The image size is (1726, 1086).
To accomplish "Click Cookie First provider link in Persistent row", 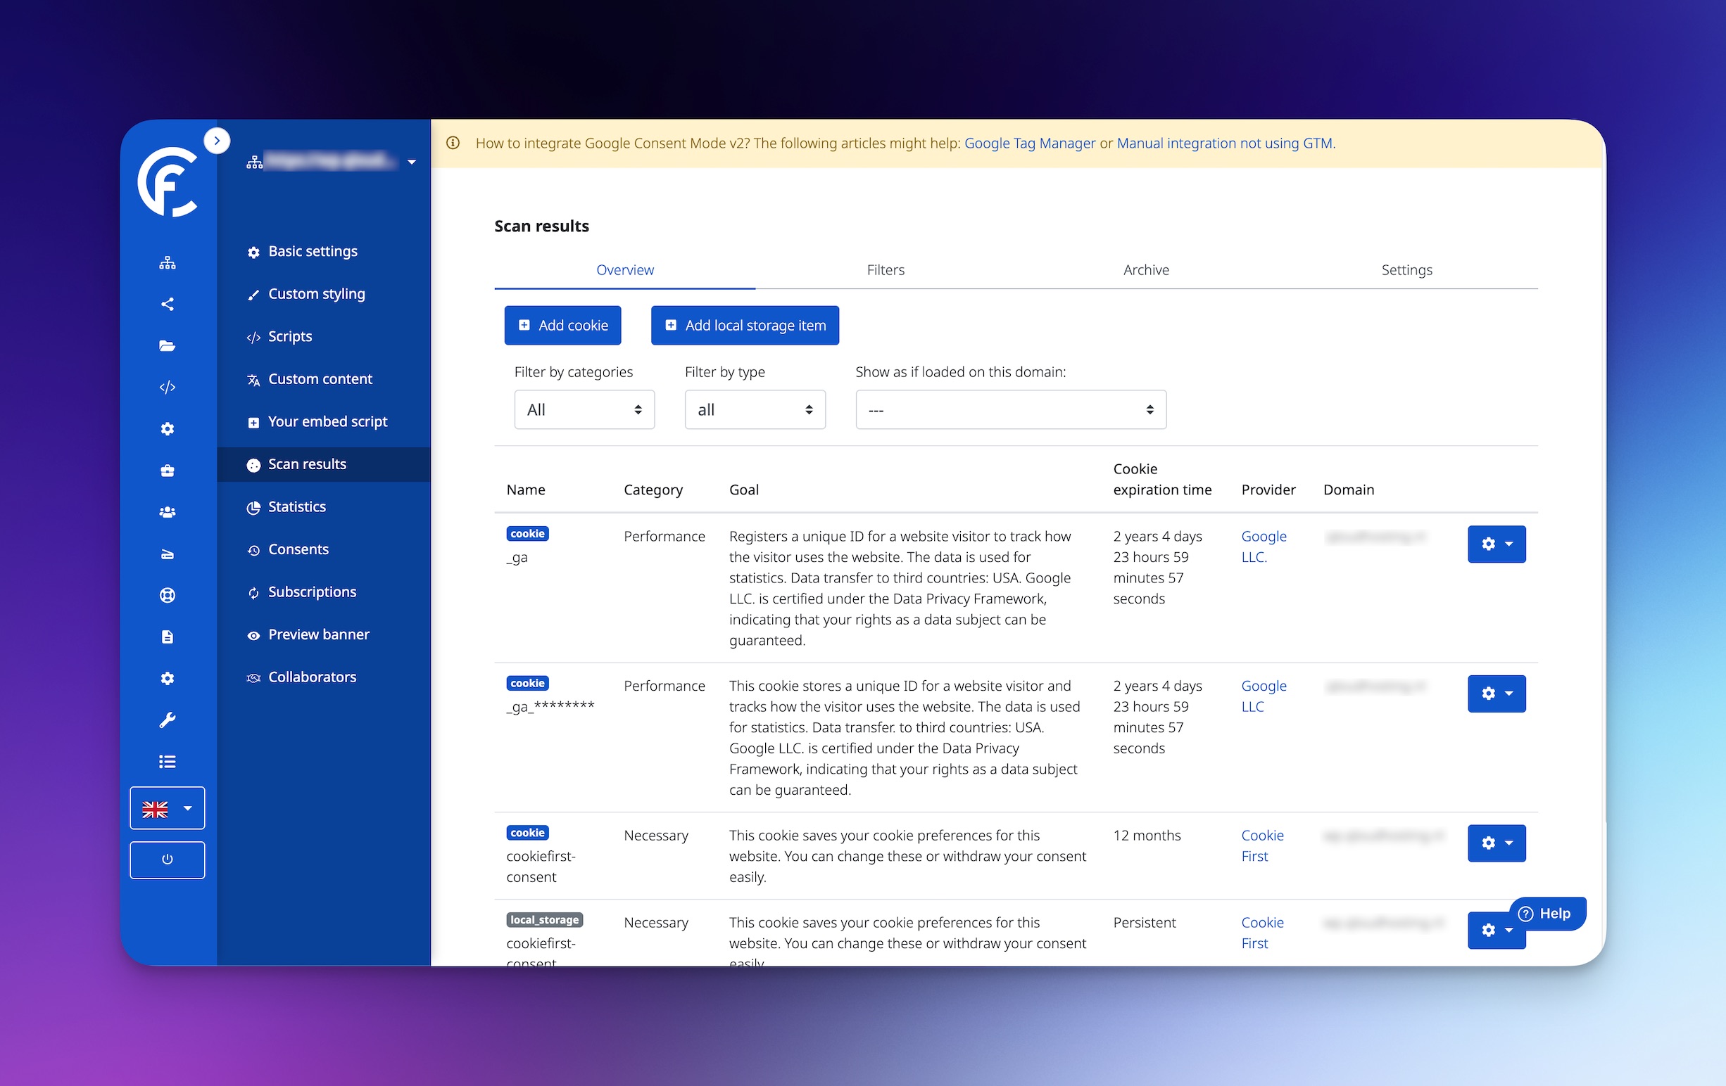I will point(1262,933).
